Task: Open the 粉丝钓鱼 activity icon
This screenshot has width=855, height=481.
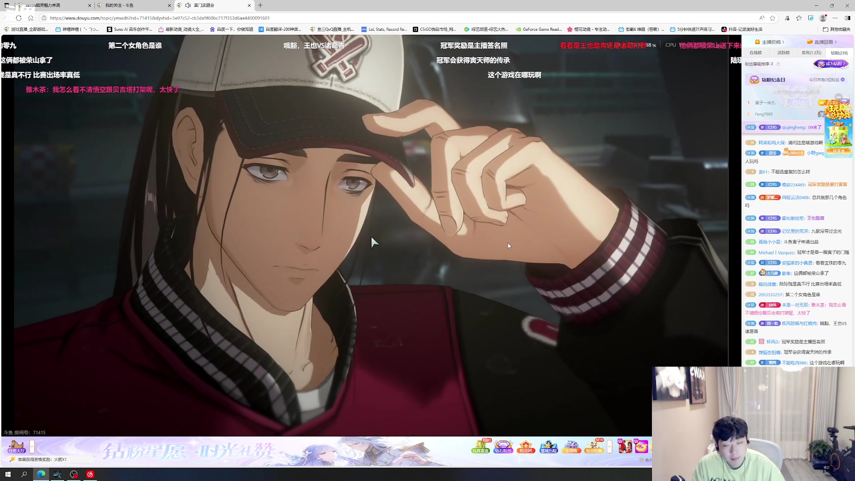Action: click(x=594, y=446)
